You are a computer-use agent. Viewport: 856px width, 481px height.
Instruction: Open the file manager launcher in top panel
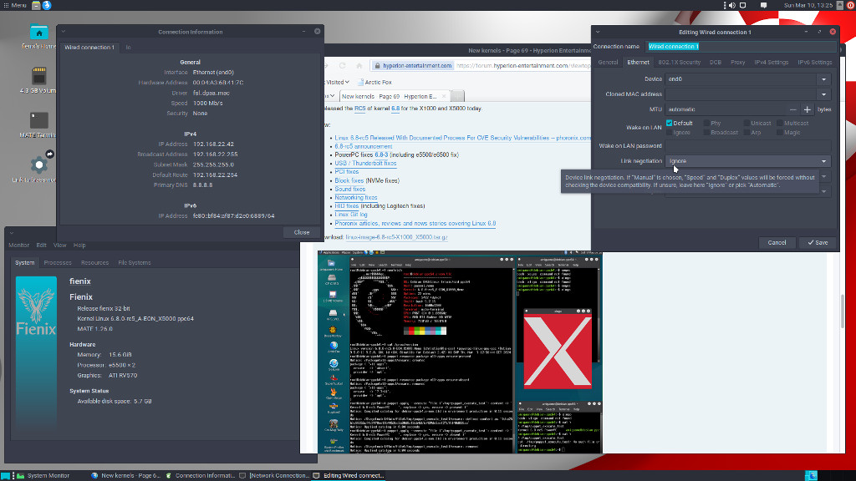36,6
